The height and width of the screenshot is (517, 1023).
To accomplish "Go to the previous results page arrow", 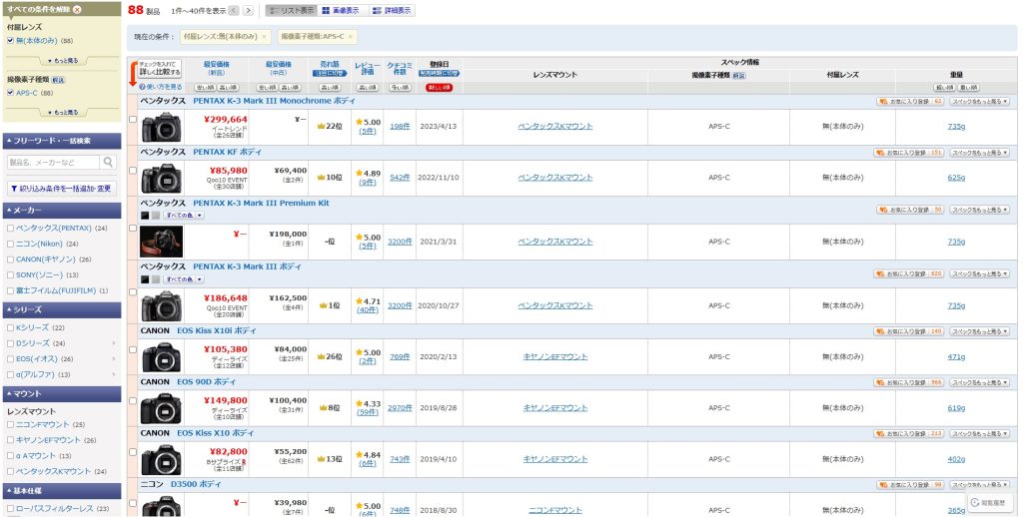I will click(x=234, y=10).
